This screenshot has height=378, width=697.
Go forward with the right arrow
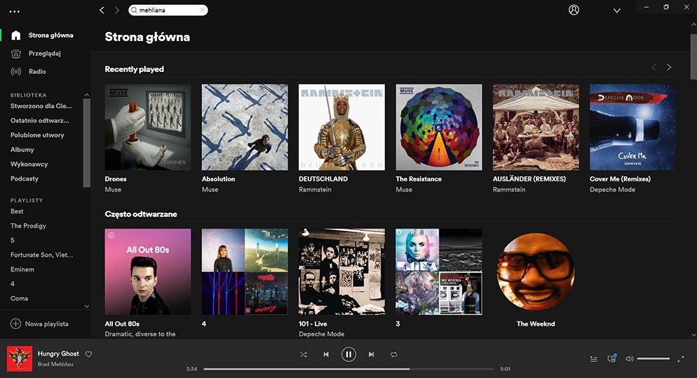point(117,10)
